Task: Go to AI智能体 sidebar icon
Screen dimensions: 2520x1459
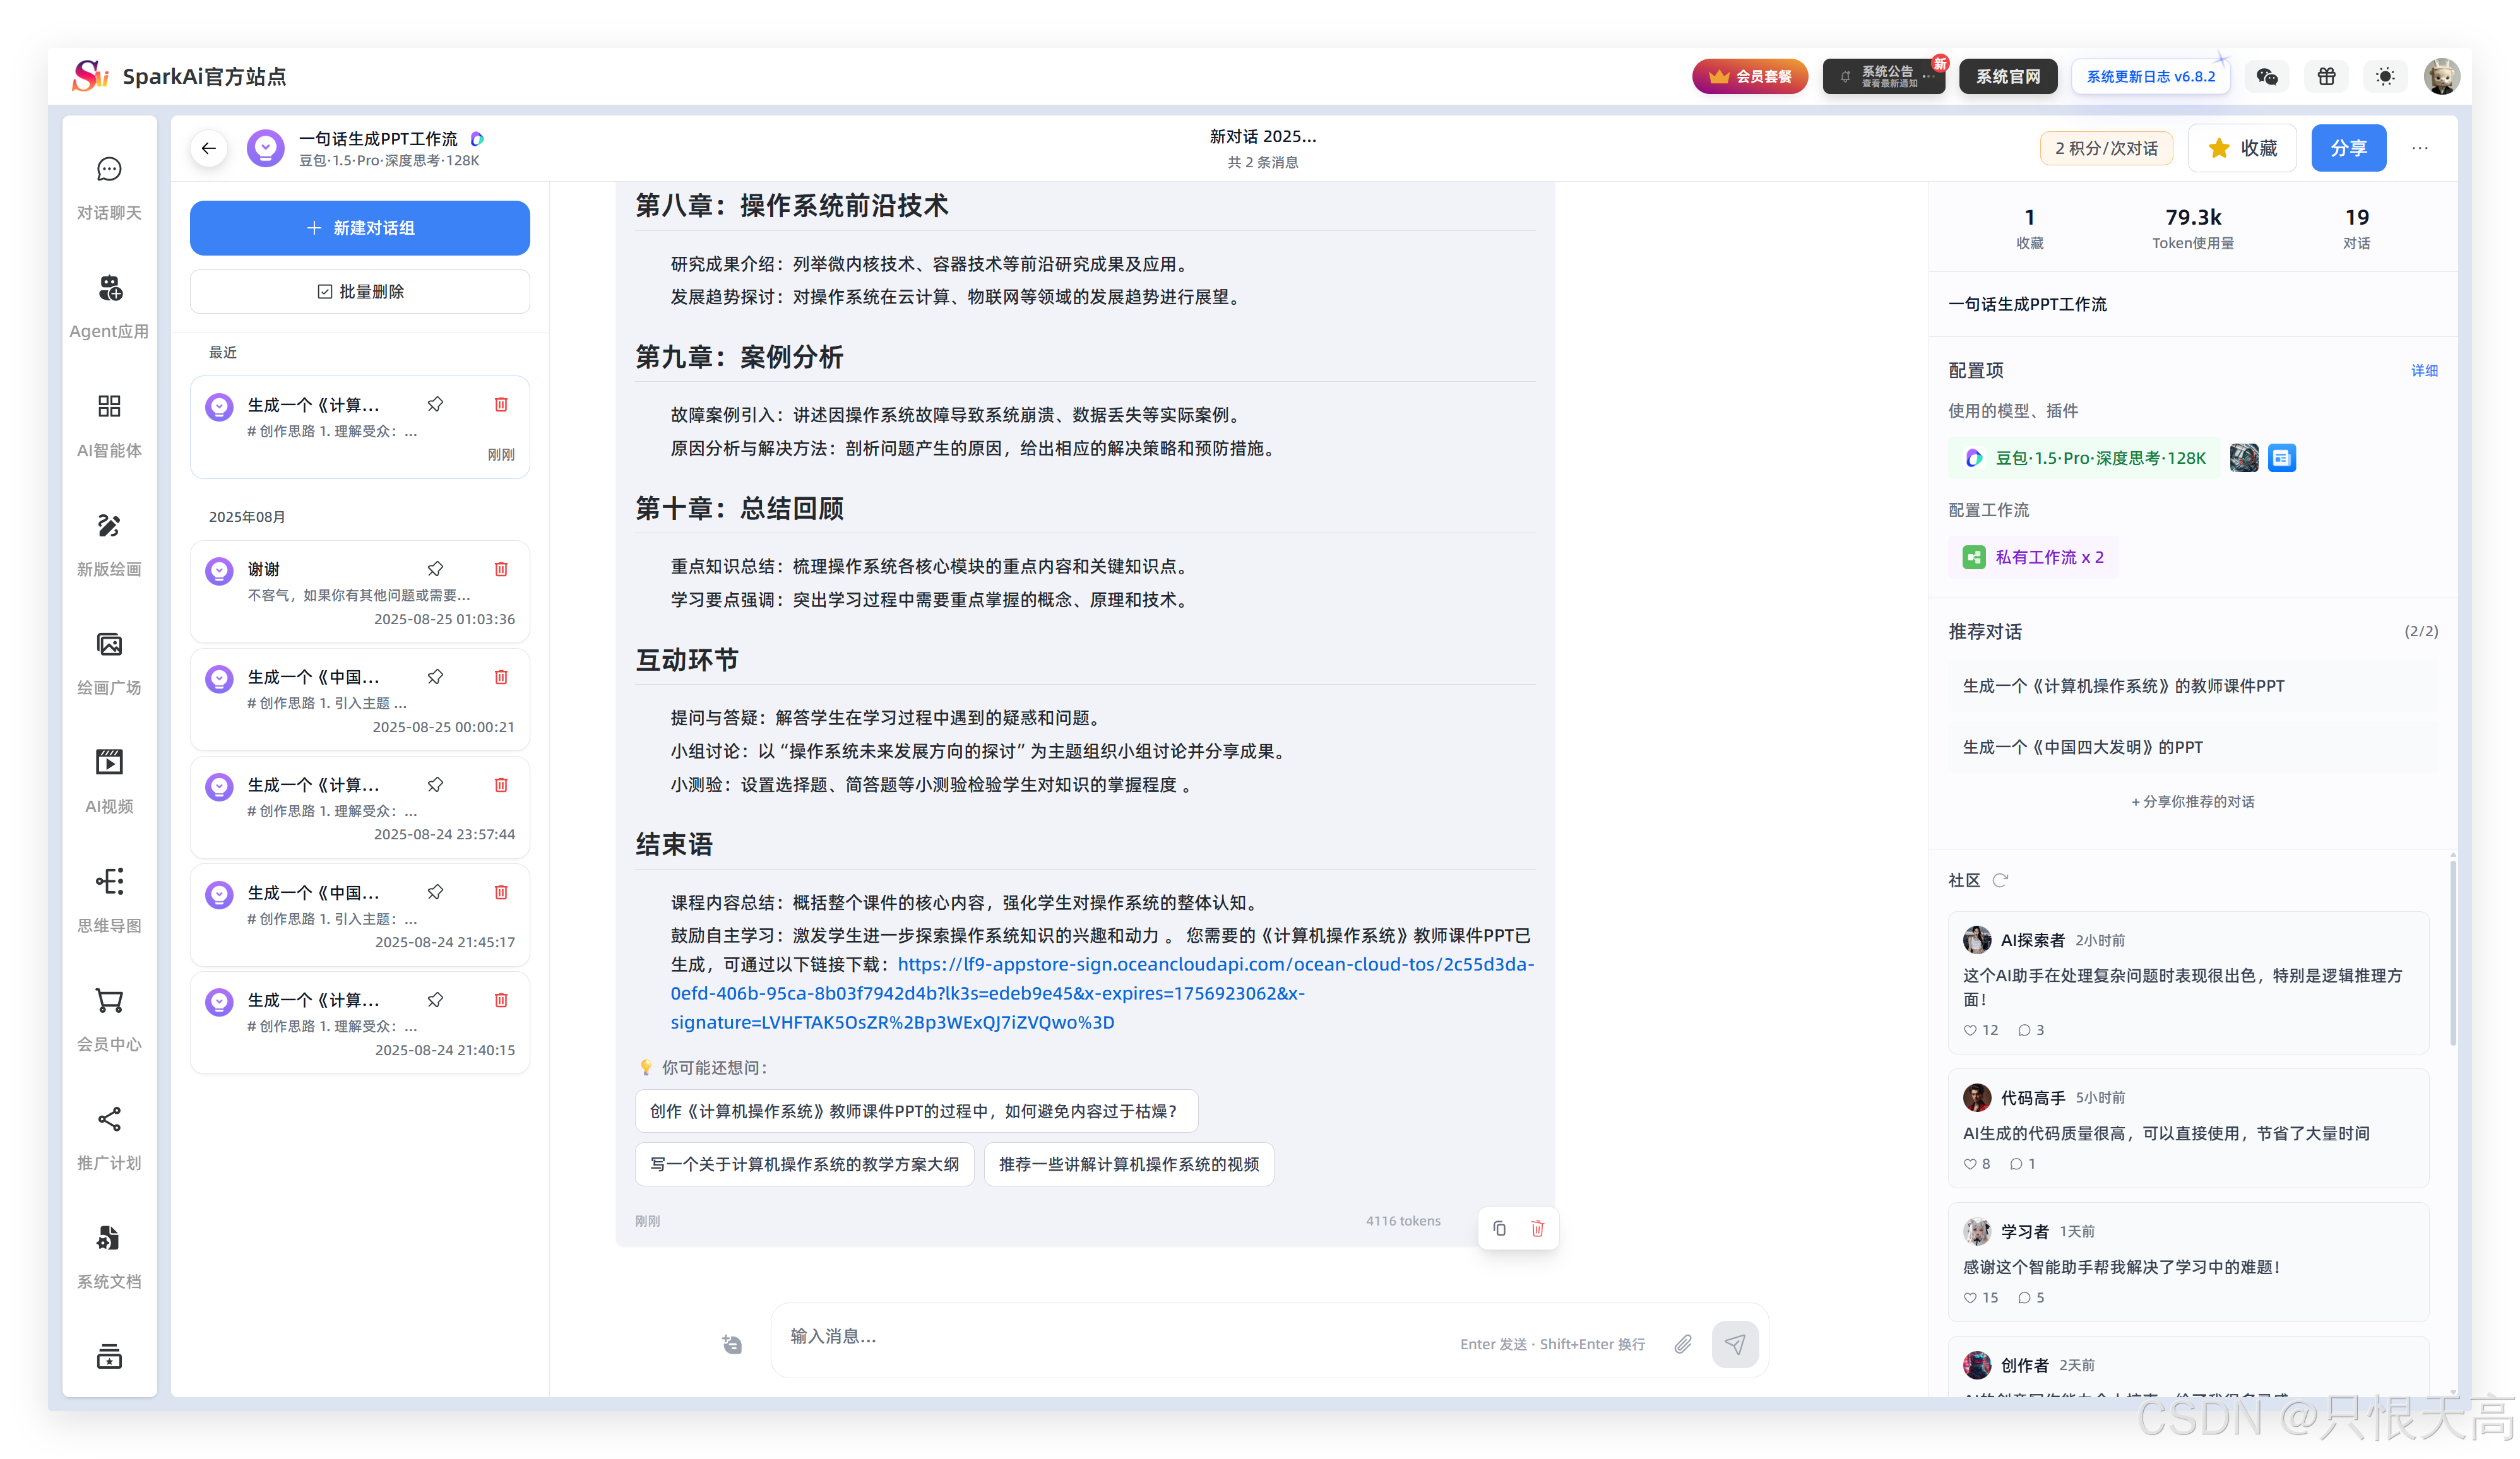Action: click(x=109, y=426)
